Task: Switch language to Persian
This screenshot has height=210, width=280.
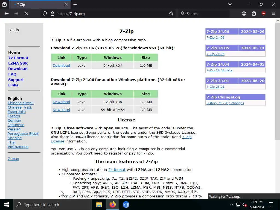Action: tap(14, 129)
